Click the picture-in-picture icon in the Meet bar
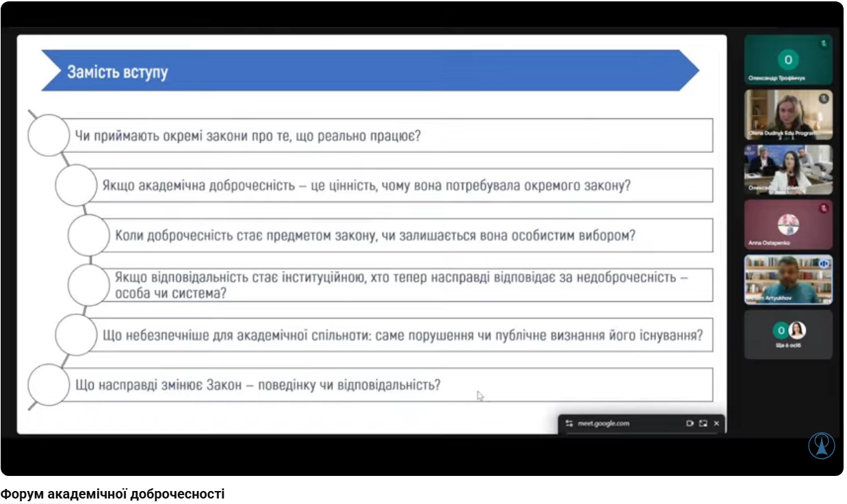Image resolution: width=847 pixels, height=504 pixels. [703, 424]
